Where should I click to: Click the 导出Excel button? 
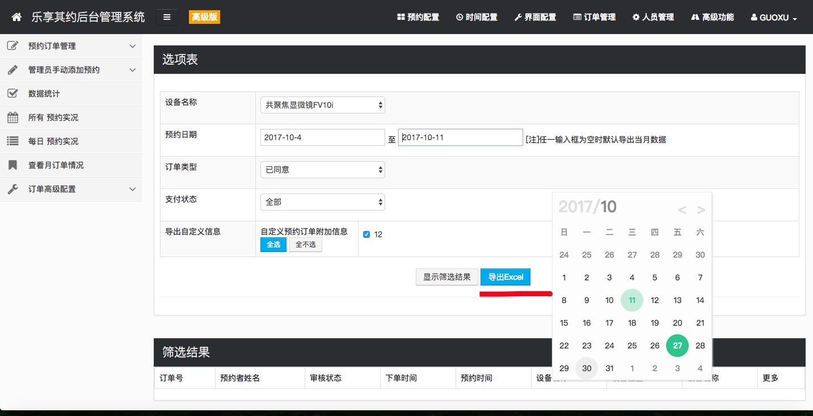coord(505,277)
